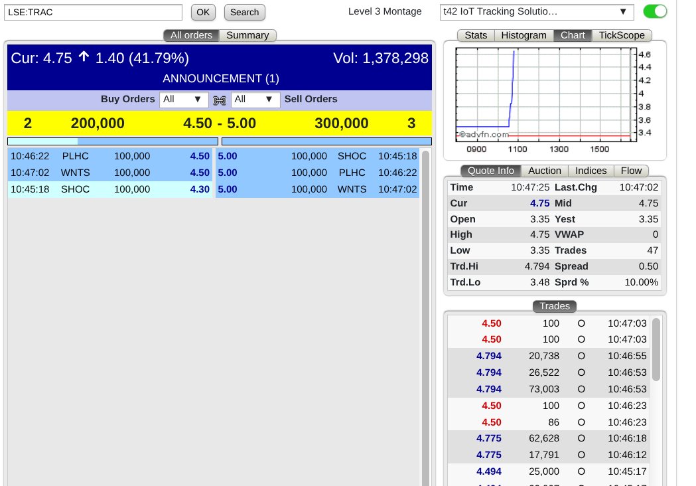Select the Quote Info tab
Viewport: 696px width, 486px height.
click(x=490, y=171)
